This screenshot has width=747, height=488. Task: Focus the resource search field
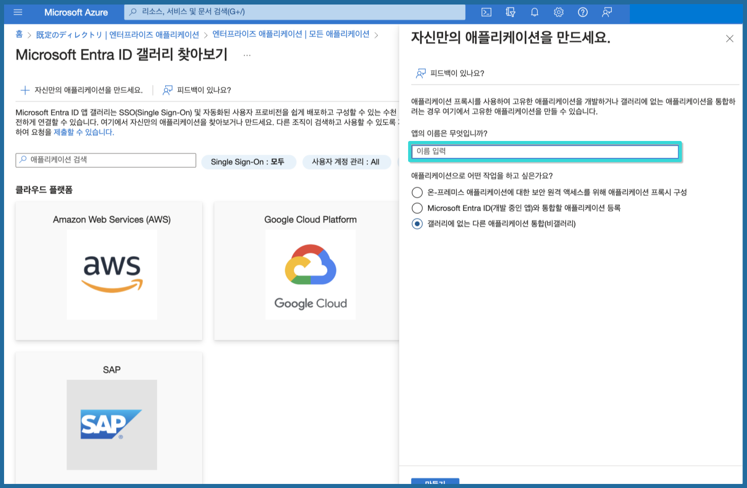pyautogui.click(x=295, y=12)
